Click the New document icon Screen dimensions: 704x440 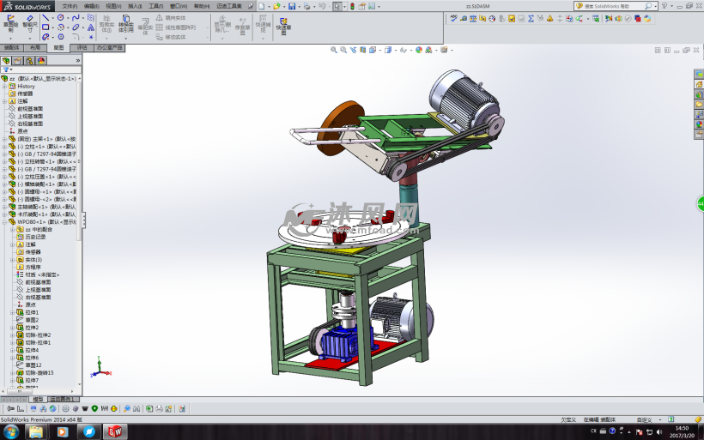261,6
